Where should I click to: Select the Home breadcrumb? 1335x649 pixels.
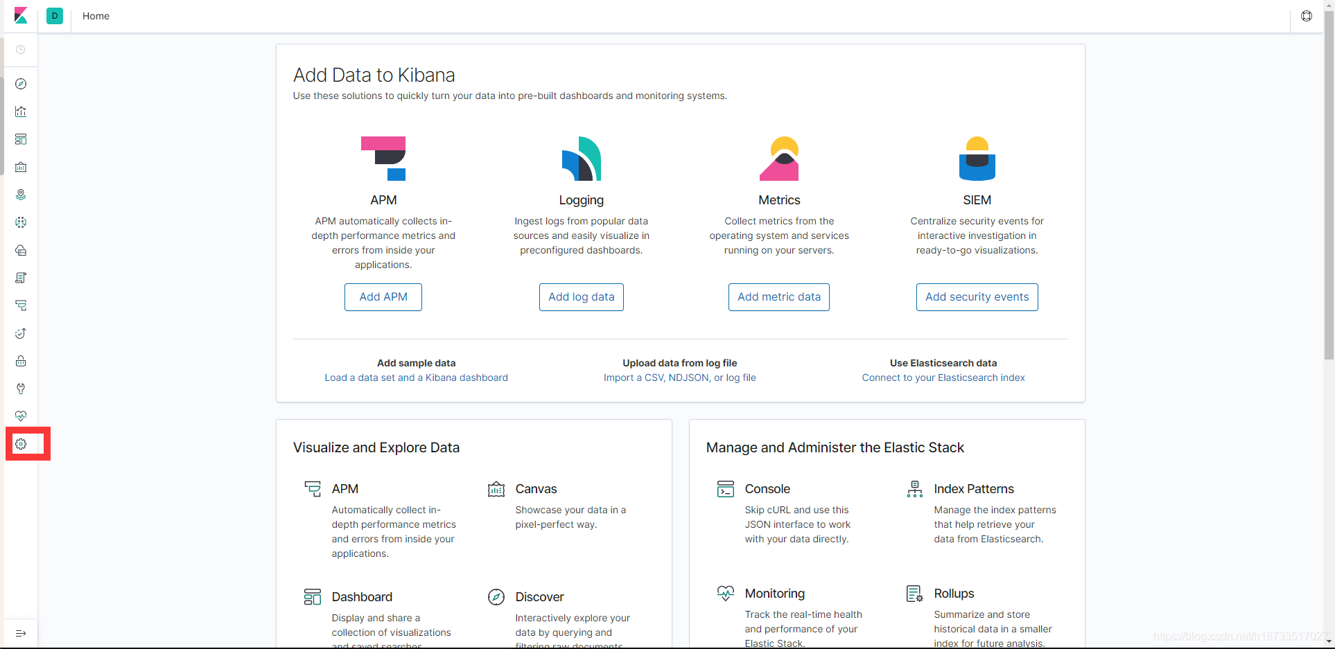coord(96,16)
